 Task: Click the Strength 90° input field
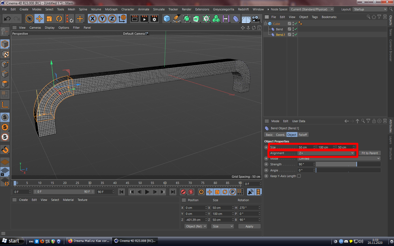click(305, 164)
